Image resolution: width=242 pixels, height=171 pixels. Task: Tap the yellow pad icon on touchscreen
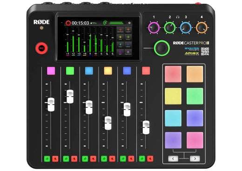coord(120,37)
